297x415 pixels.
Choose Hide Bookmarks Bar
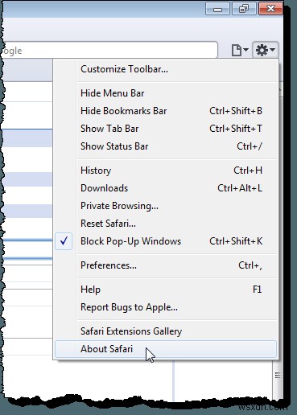point(166,111)
